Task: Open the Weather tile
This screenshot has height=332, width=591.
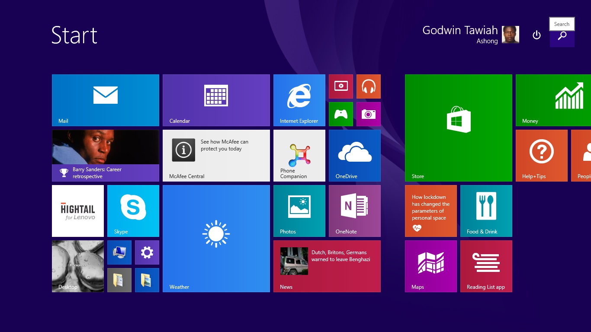Action: coord(216,239)
